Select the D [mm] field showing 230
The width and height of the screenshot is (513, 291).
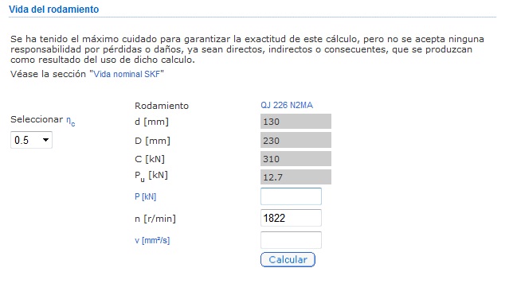pos(296,141)
